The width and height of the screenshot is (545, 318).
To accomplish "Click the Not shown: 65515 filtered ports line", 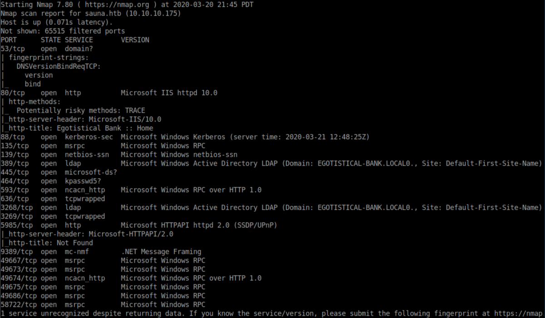I will [x=63, y=31].
